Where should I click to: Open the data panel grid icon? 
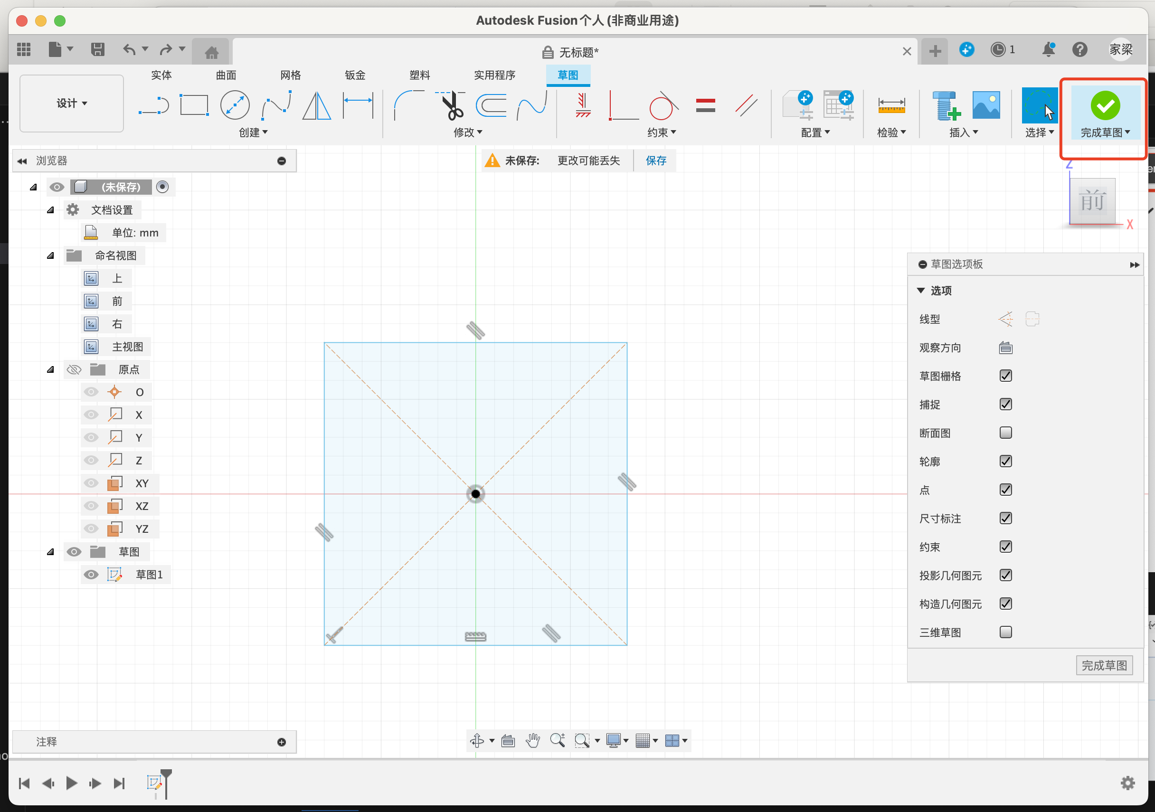click(x=24, y=49)
